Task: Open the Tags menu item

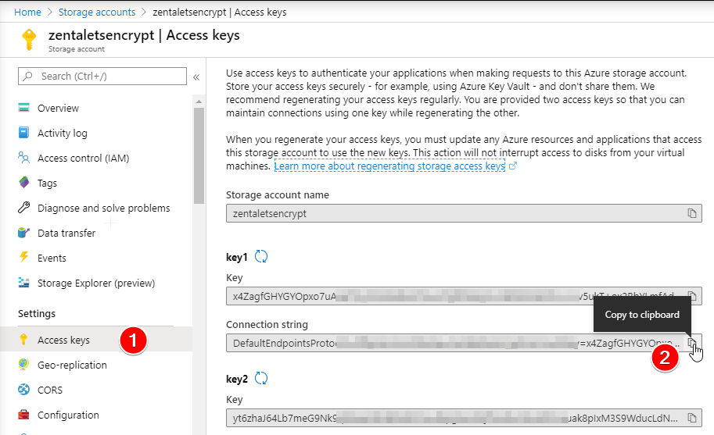Action: (x=47, y=184)
